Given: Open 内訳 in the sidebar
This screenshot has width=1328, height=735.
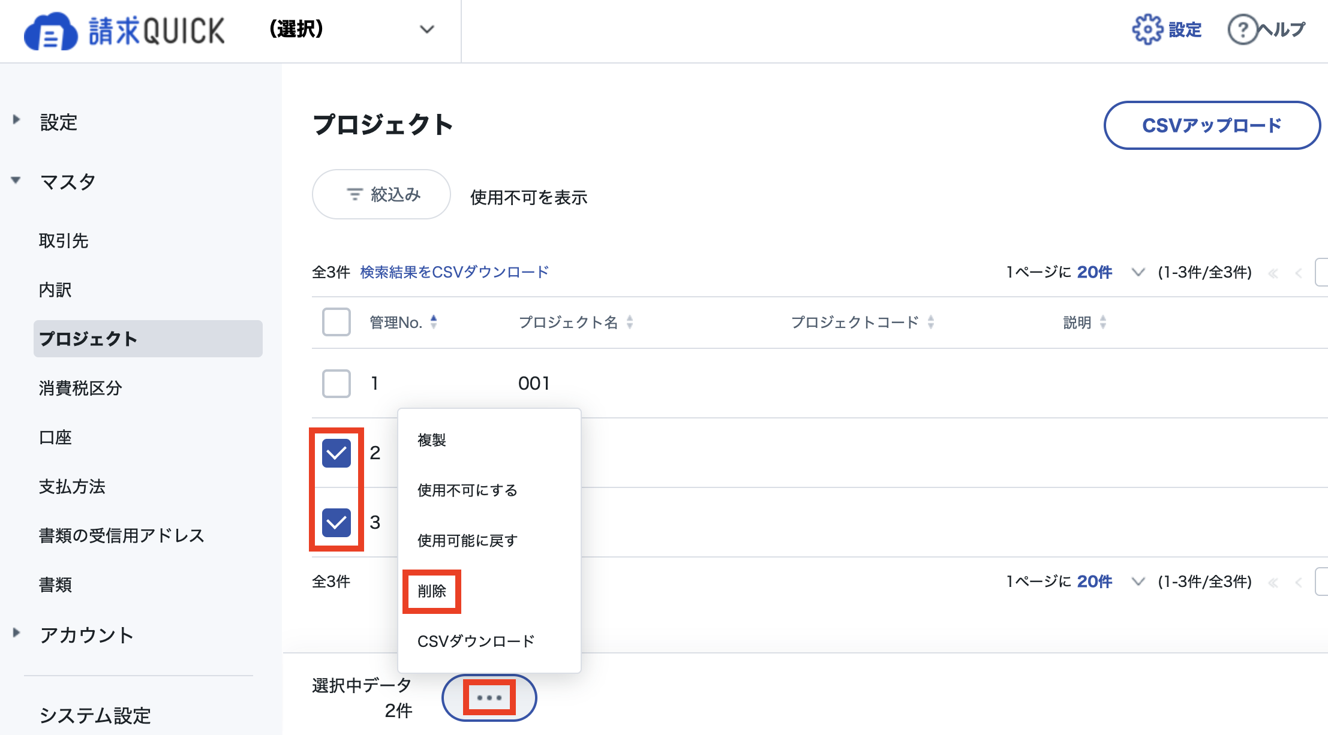Looking at the screenshot, I should [55, 290].
